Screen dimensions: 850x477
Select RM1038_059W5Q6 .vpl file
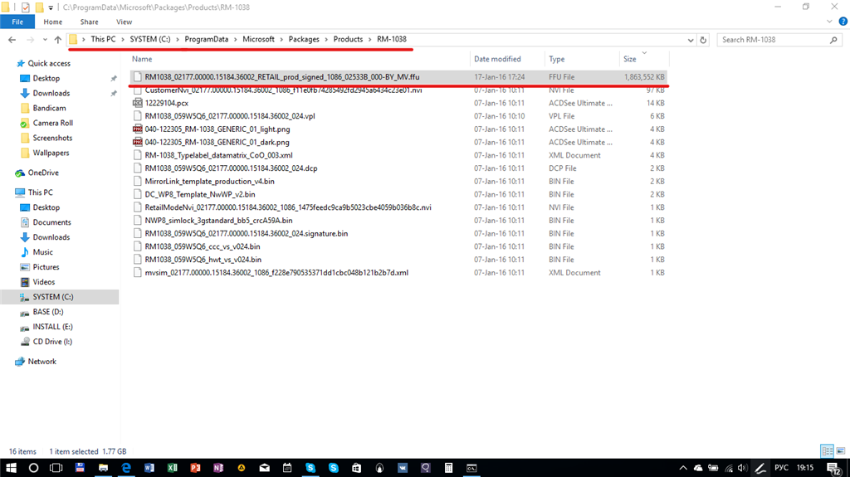[398, 116]
